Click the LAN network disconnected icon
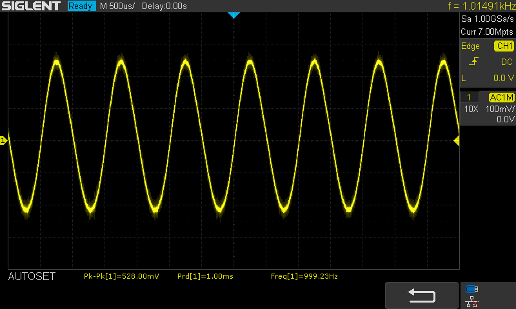Screen dimensions: 516x309 click(x=472, y=302)
